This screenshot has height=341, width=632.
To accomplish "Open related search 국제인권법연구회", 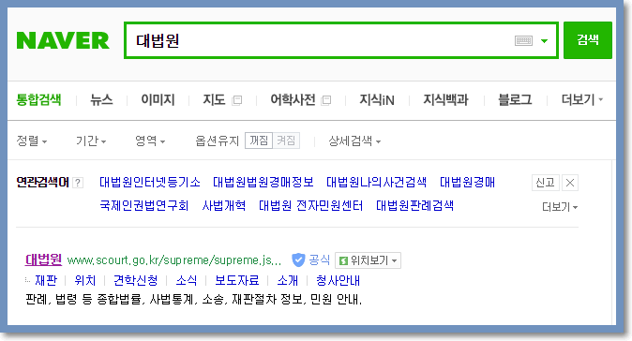I will [x=144, y=206].
